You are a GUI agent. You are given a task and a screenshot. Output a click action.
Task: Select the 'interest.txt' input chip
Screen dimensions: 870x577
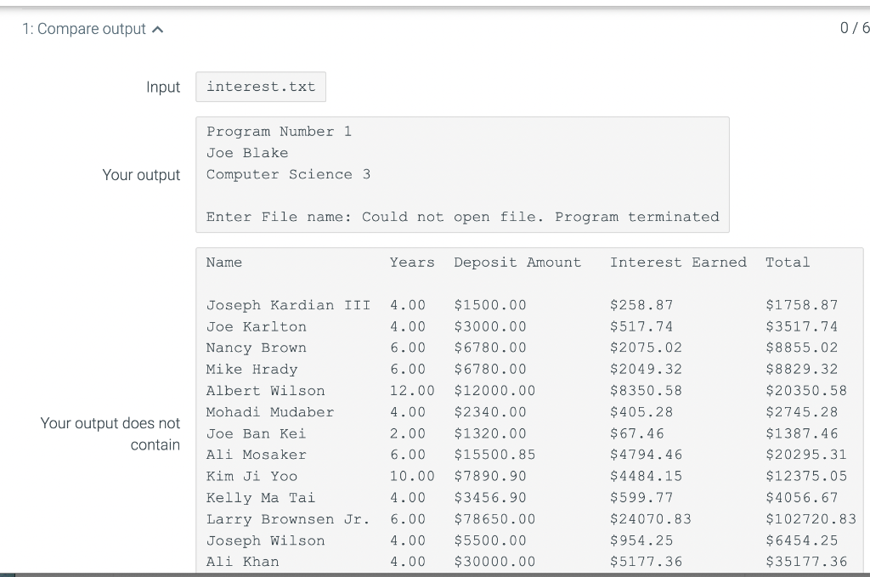(x=260, y=86)
